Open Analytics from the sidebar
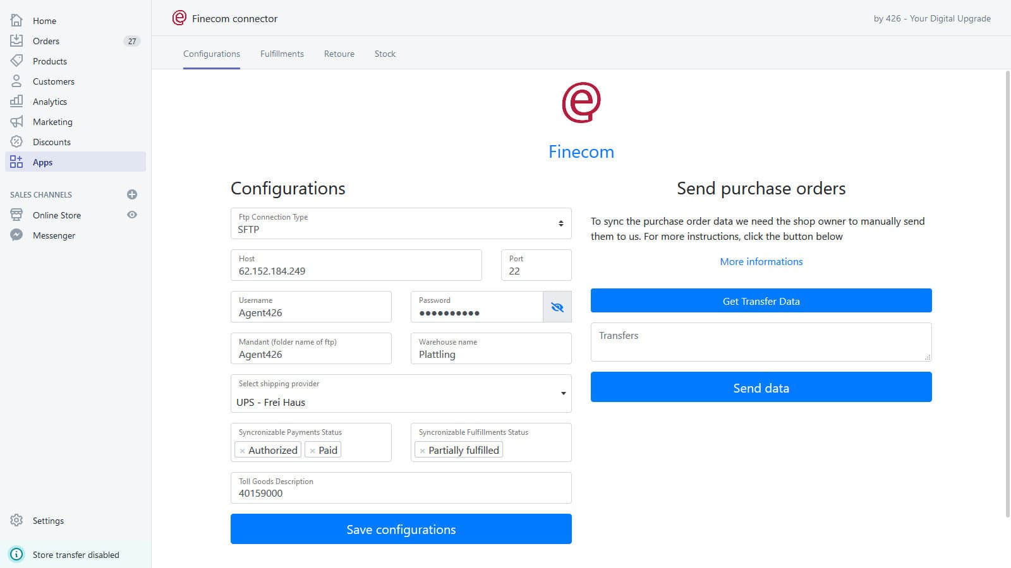 coord(49,101)
